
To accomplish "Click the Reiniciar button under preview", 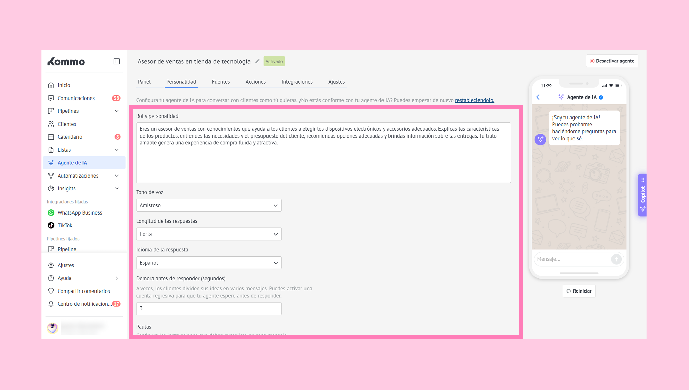I will coord(579,291).
